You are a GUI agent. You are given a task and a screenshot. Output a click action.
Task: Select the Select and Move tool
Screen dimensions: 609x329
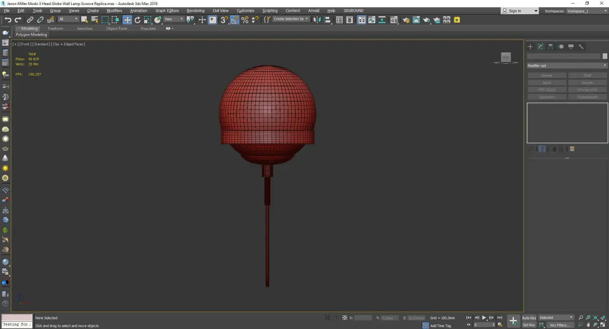click(x=127, y=20)
